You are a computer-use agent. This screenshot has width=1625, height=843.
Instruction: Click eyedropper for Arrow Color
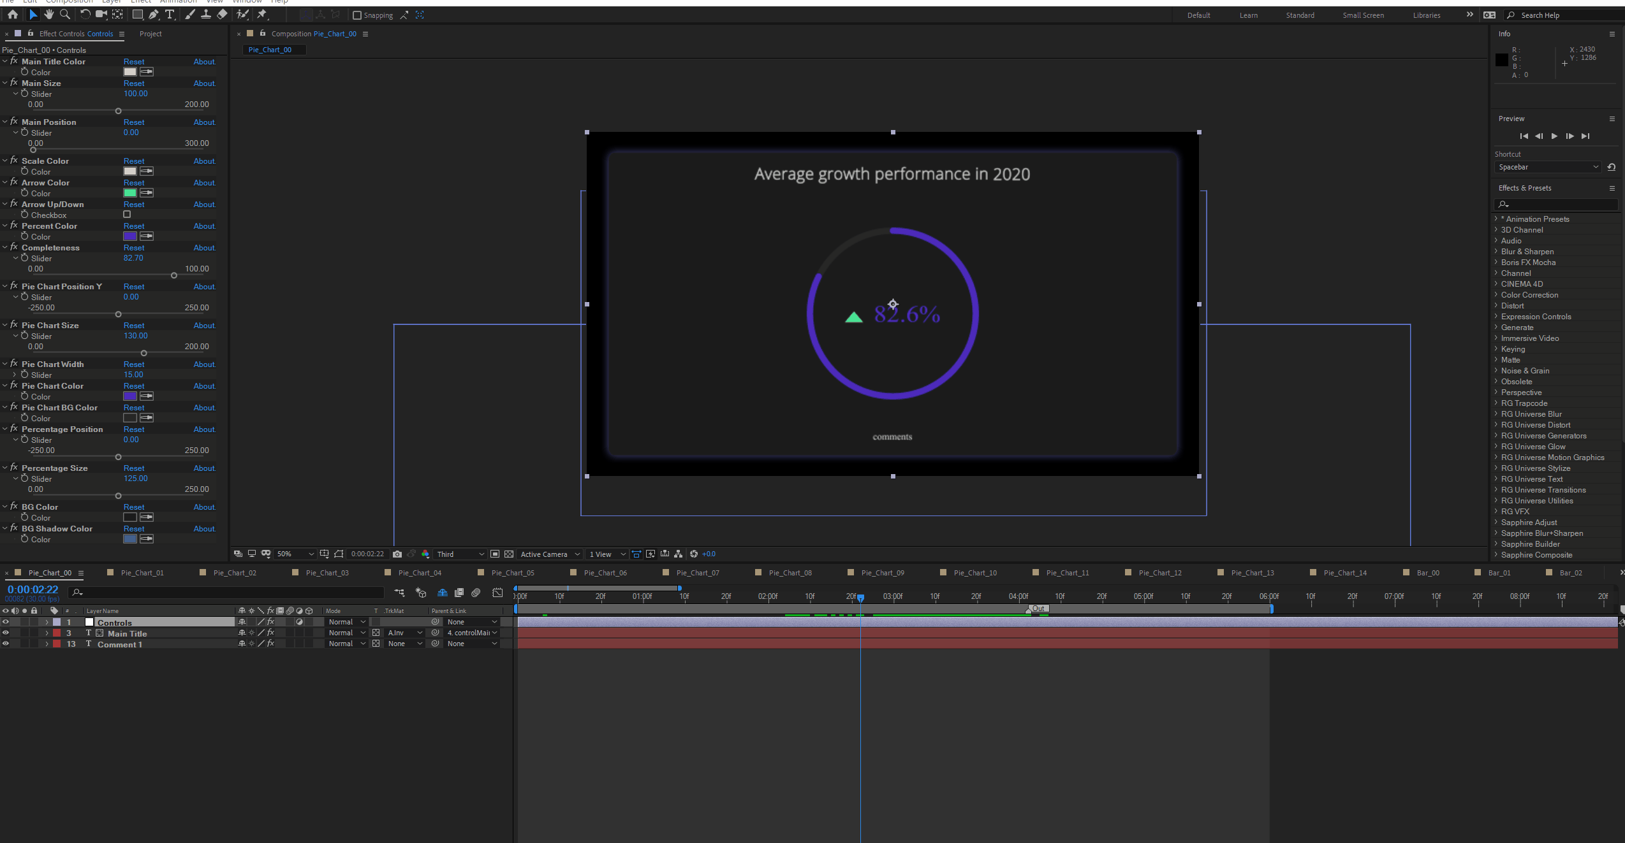(x=147, y=193)
